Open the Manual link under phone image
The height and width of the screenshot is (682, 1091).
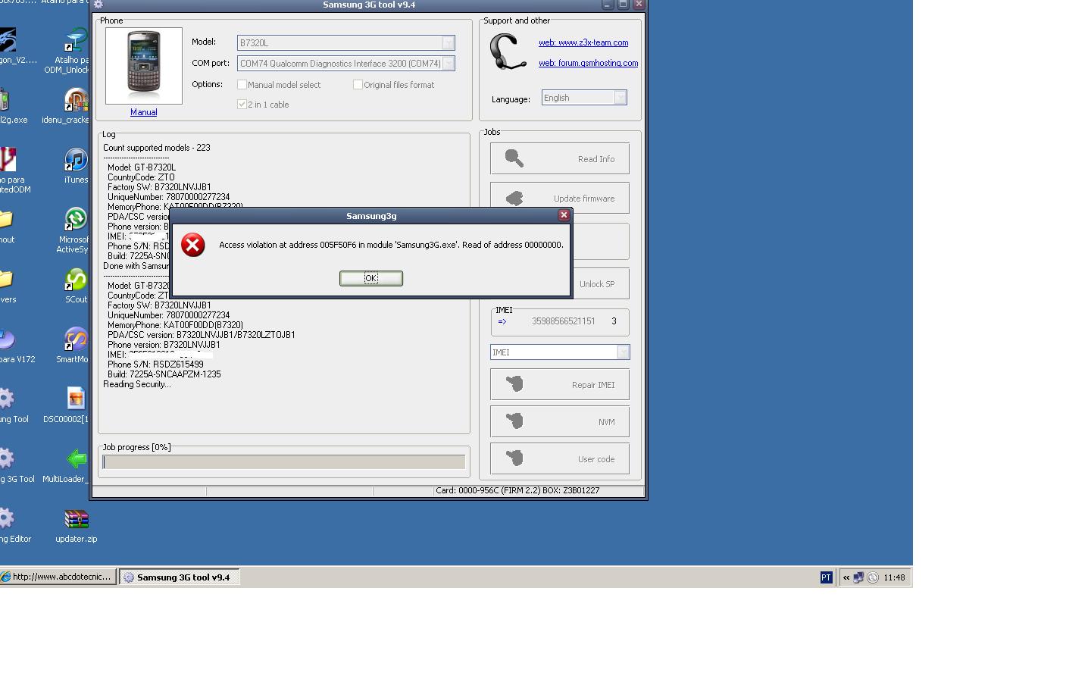tap(143, 112)
